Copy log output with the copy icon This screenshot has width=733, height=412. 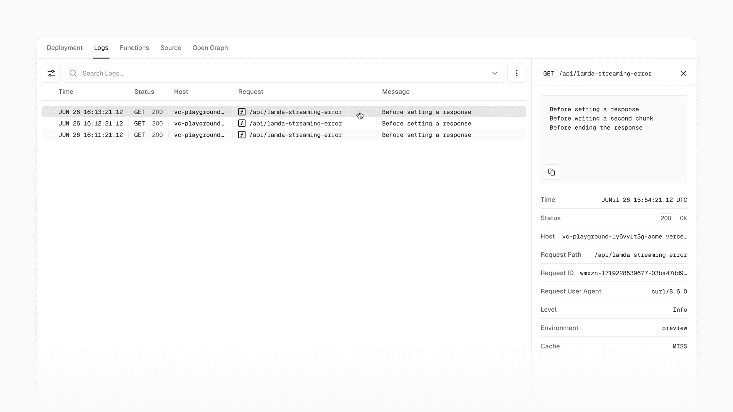click(551, 172)
